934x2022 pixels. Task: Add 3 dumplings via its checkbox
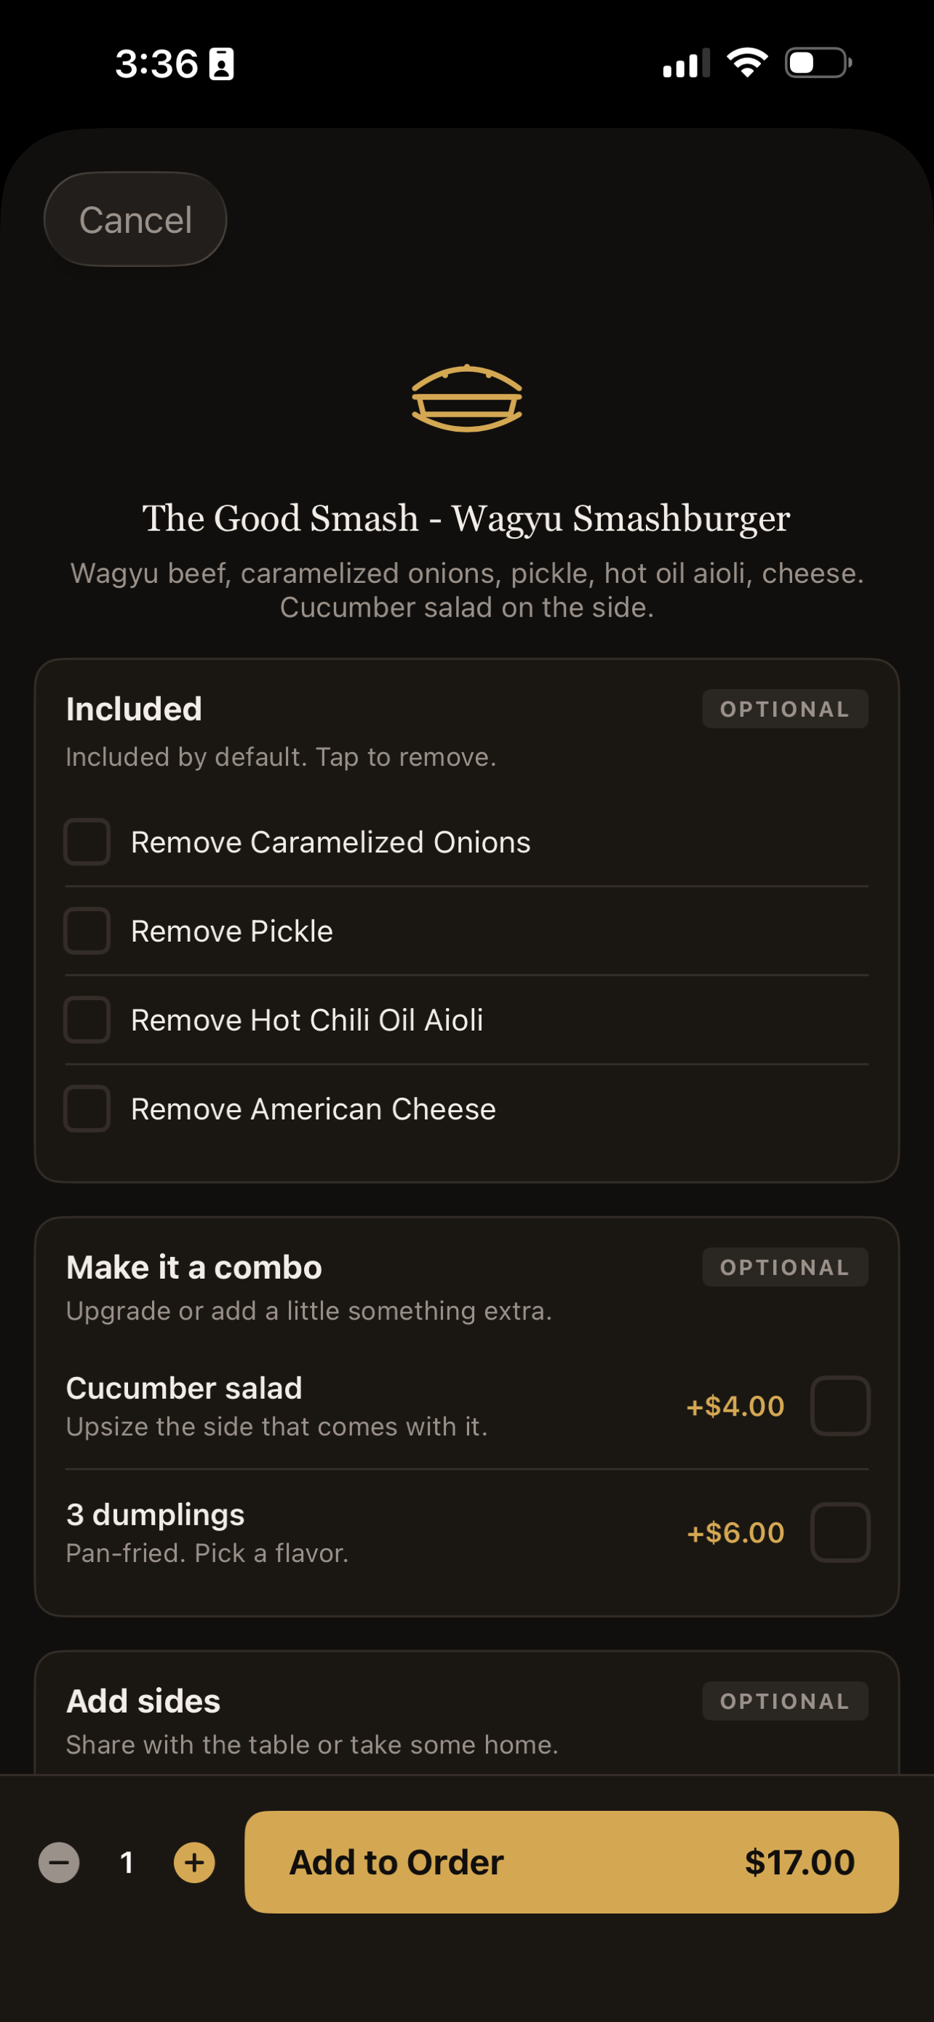coord(840,1532)
